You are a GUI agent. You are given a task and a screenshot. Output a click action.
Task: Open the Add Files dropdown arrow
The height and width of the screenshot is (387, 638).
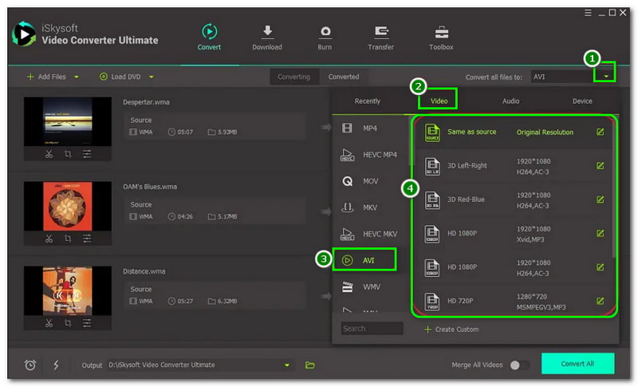77,77
